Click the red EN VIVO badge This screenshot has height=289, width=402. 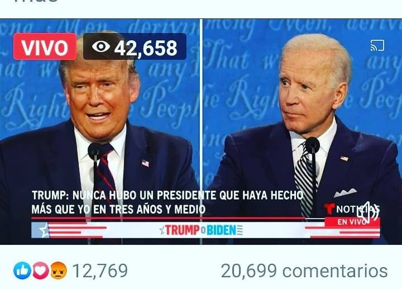[x=352, y=222]
